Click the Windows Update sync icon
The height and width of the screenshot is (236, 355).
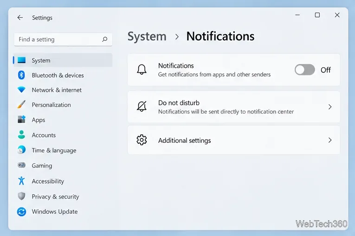[21, 212]
